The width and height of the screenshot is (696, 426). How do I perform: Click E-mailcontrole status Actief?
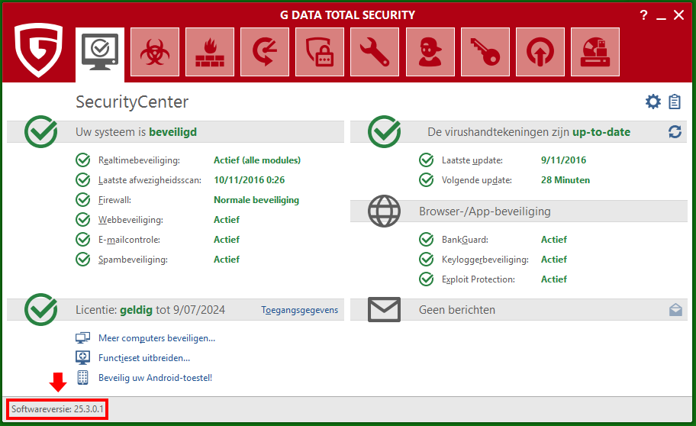click(227, 240)
